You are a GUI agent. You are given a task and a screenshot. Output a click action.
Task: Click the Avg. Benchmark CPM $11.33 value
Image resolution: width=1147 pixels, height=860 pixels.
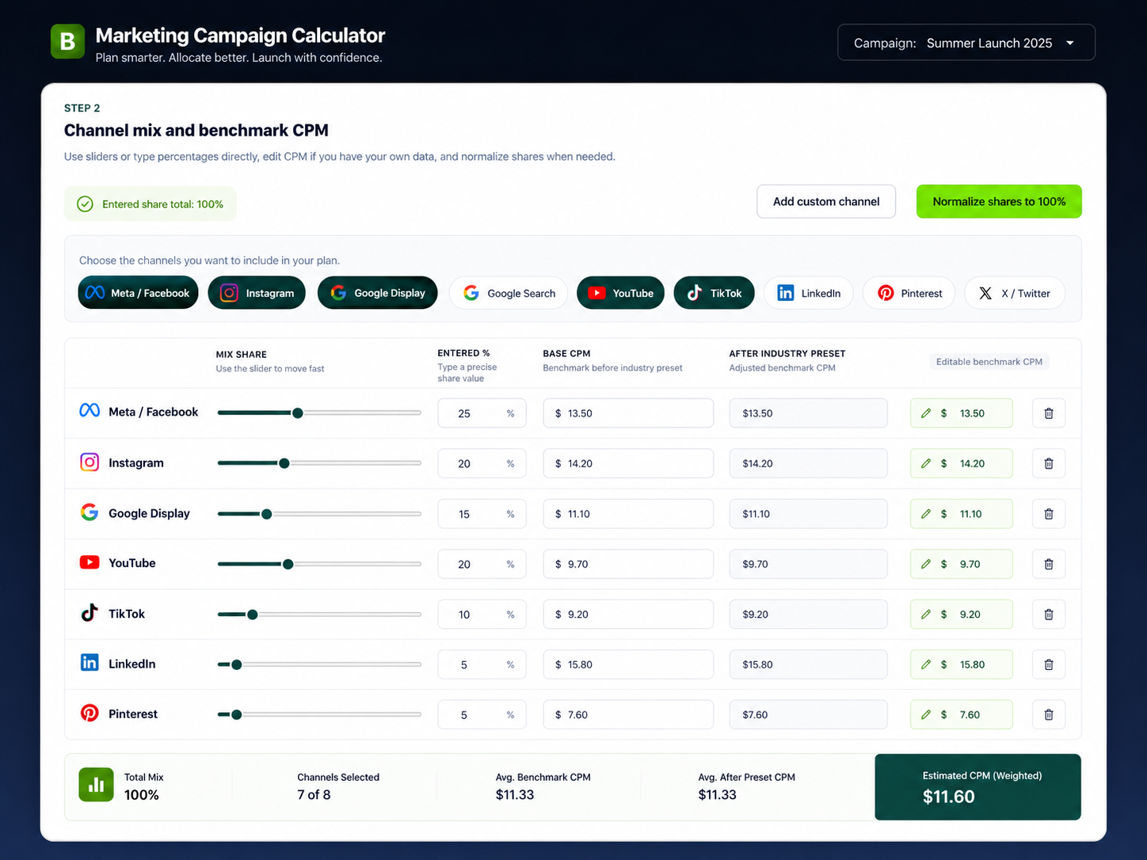pyautogui.click(x=515, y=795)
